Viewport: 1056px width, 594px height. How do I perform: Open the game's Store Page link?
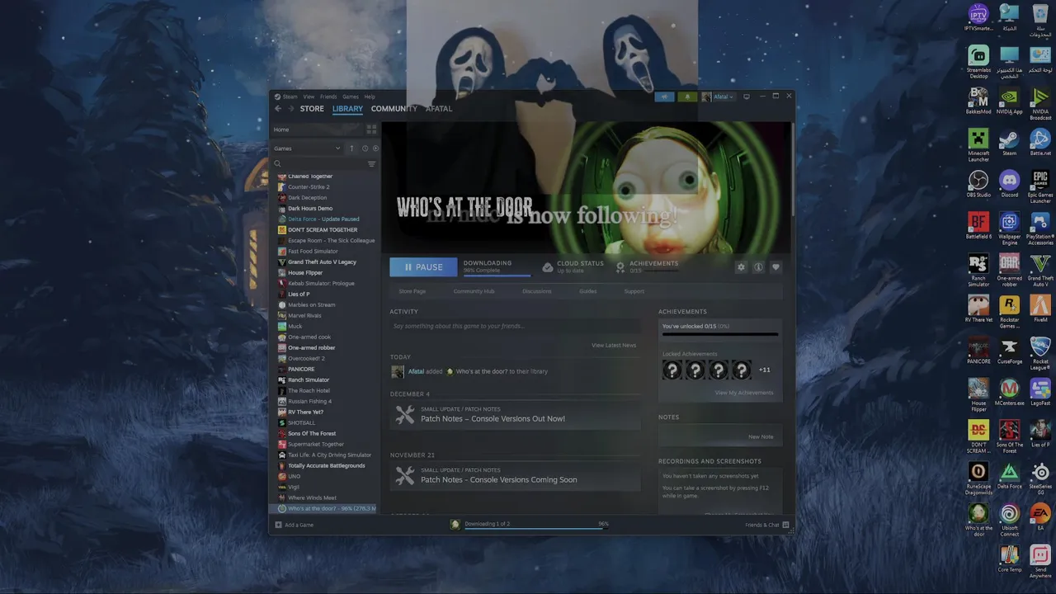pos(412,291)
